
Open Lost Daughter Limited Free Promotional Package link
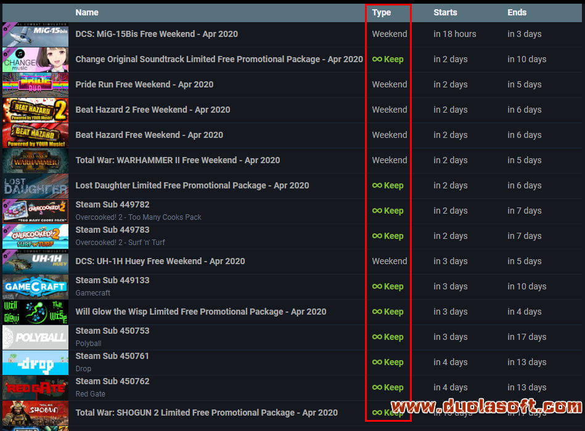[192, 185]
